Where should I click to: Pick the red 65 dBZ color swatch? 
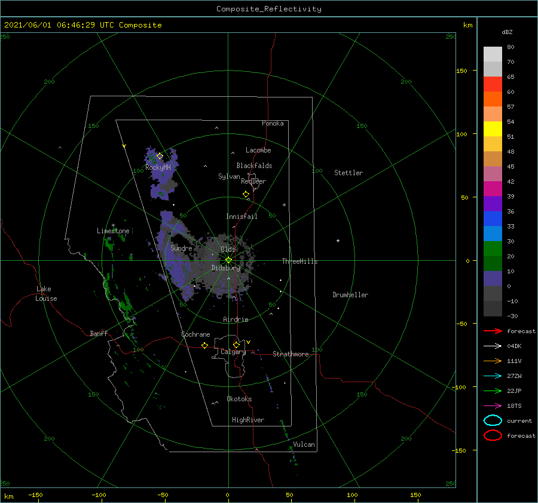[493, 84]
